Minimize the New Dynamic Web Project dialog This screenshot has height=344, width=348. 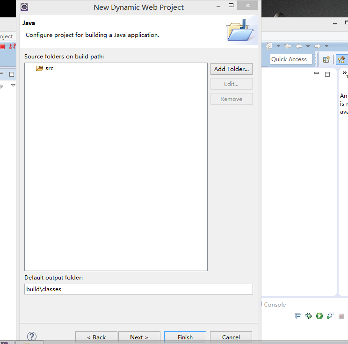point(218,7)
